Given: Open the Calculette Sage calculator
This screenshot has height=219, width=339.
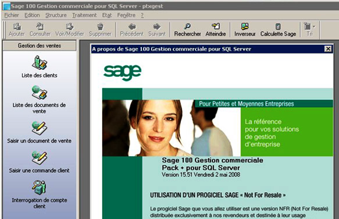Looking at the screenshot, I should (278, 30).
